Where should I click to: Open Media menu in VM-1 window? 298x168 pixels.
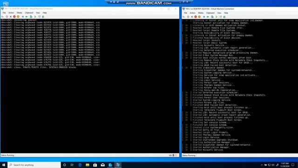pyautogui.click(x=20, y=13)
